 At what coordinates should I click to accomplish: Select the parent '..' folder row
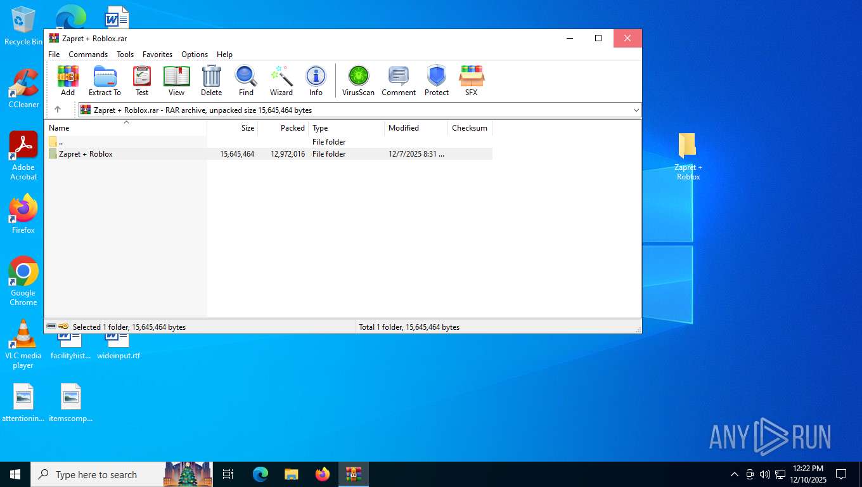268,141
